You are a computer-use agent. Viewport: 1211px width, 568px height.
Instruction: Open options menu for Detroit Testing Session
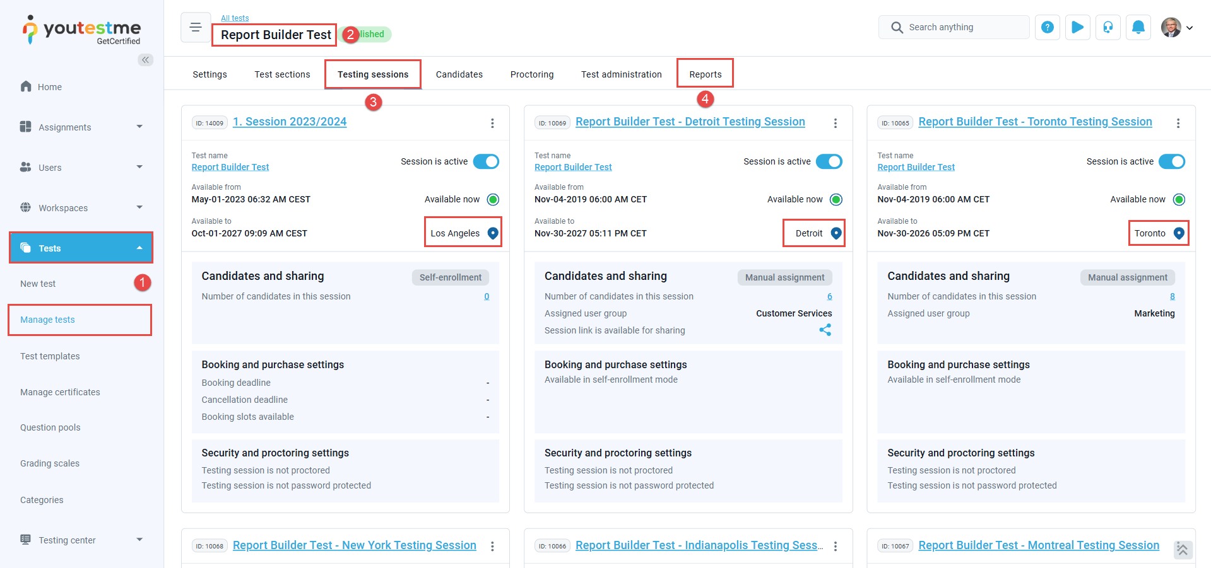(835, 123)
